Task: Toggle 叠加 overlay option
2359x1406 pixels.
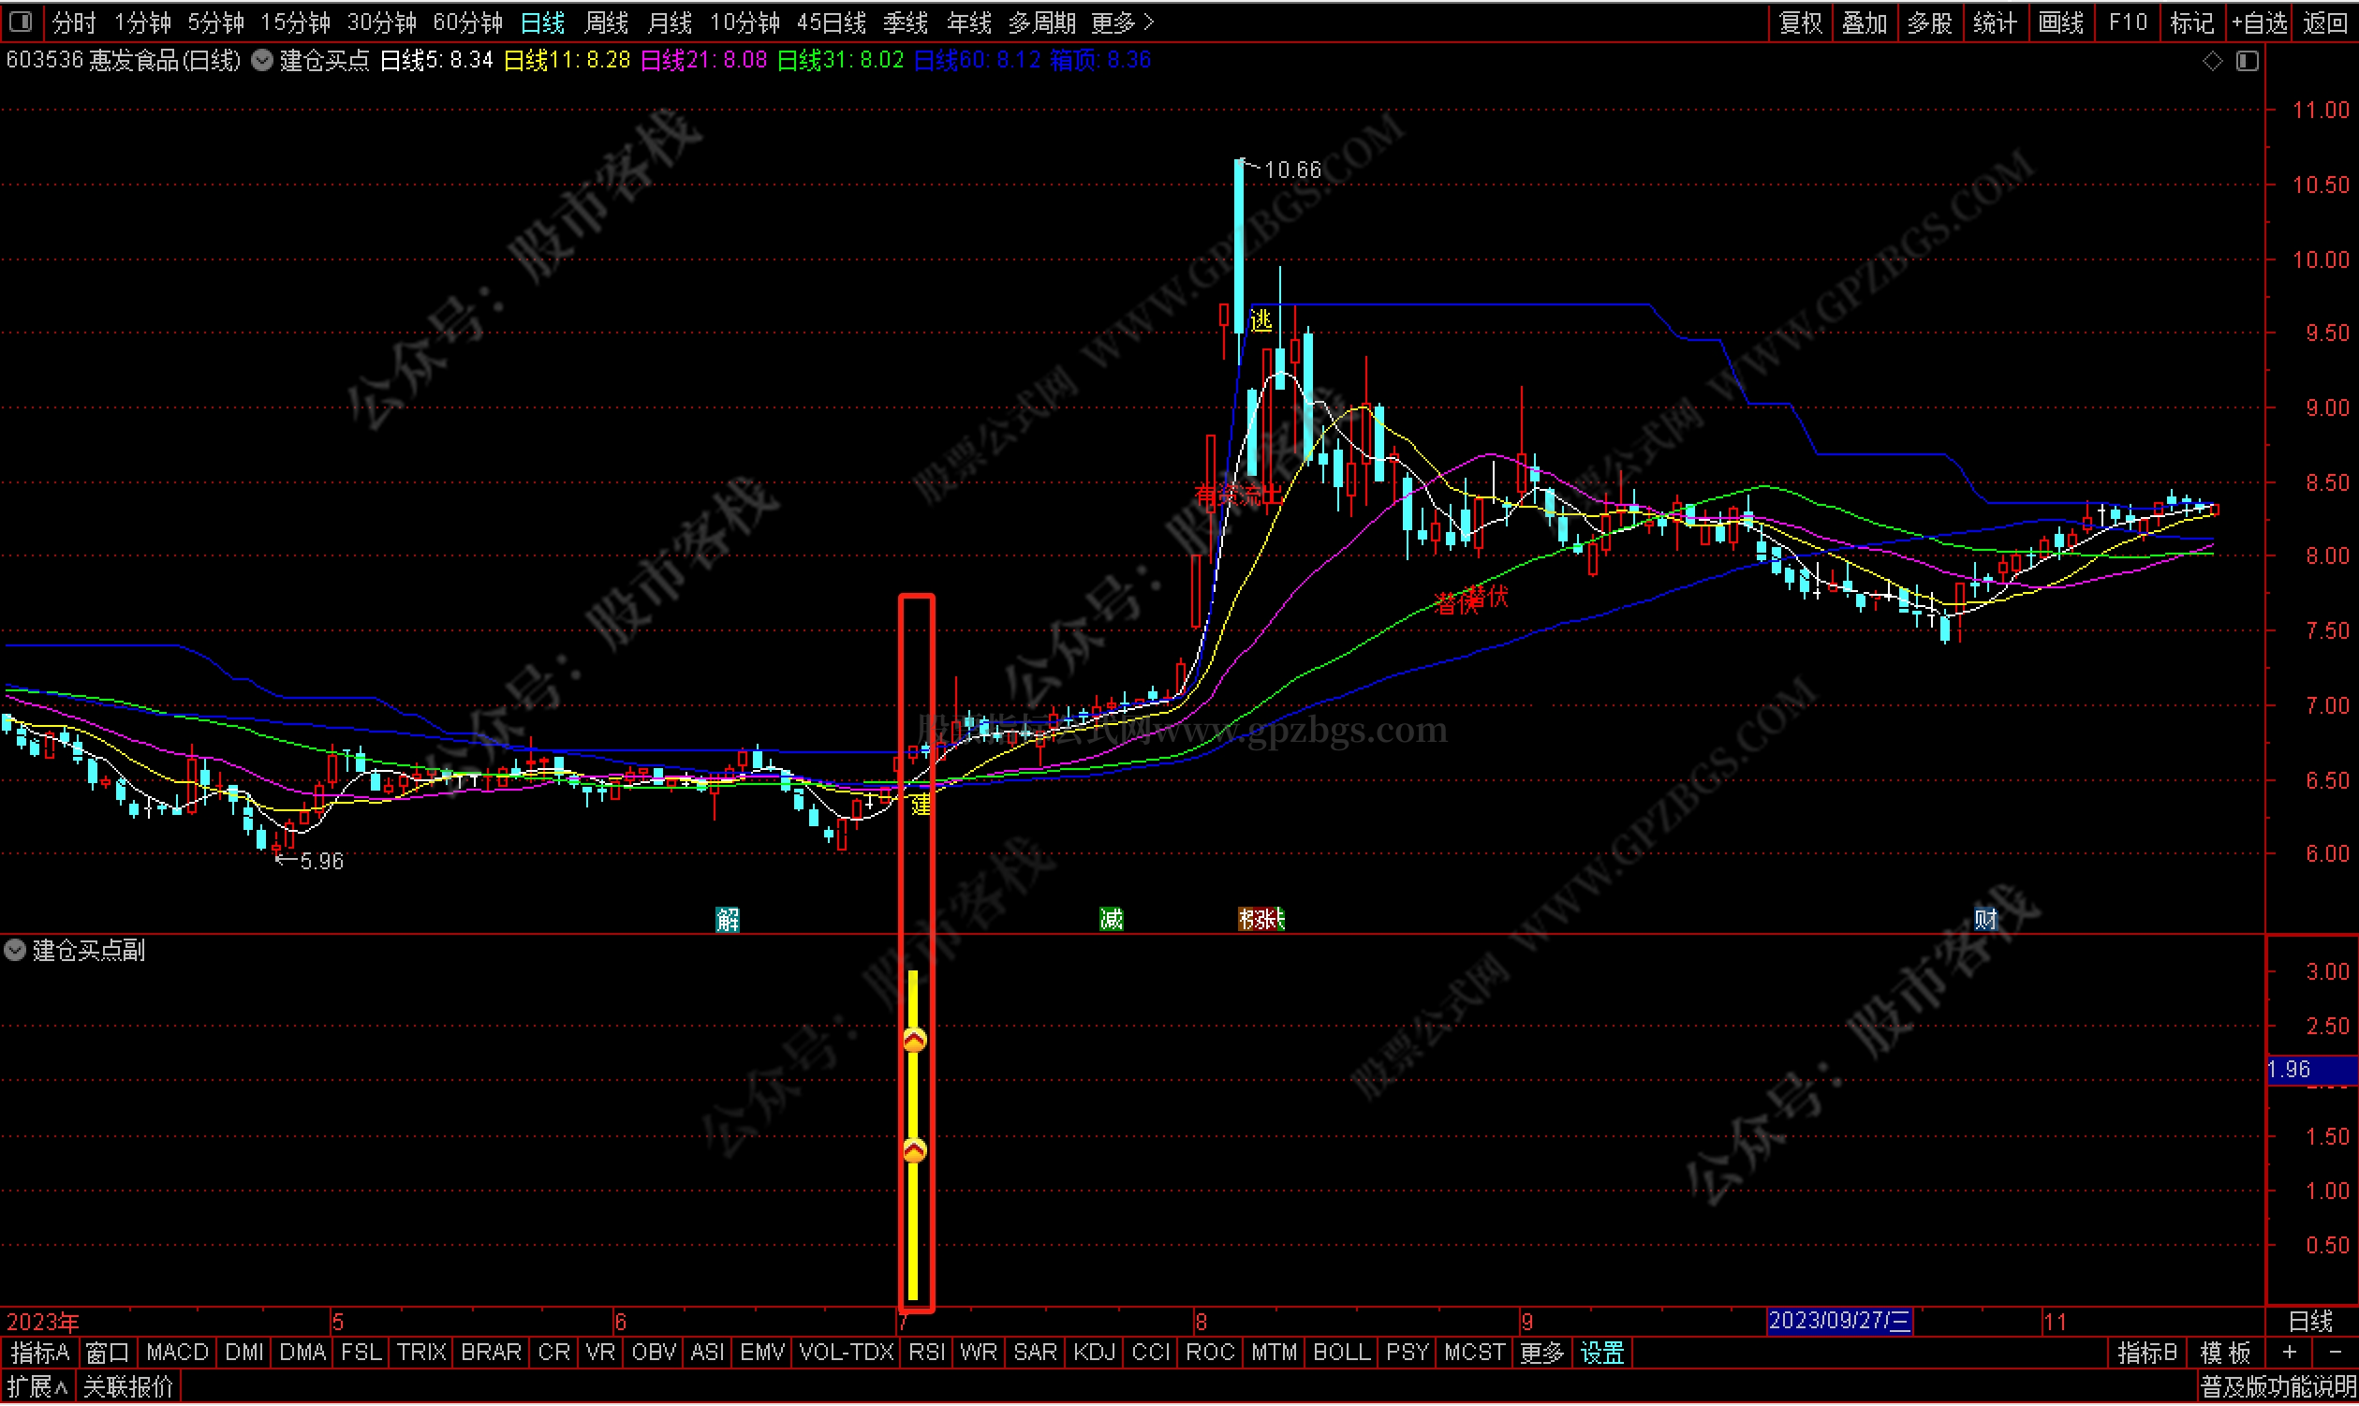Action: pos(1864,22)
